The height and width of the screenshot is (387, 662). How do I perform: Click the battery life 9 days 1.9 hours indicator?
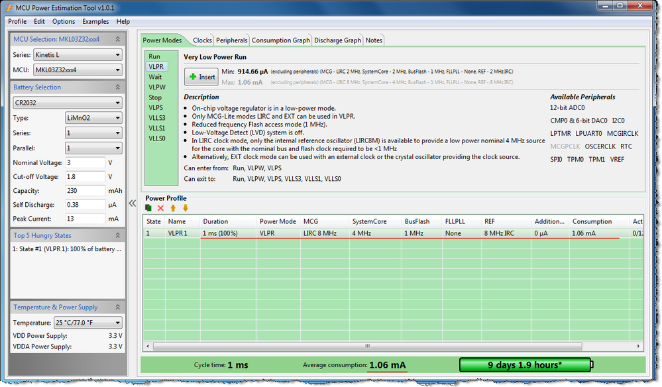click(525, 364)
